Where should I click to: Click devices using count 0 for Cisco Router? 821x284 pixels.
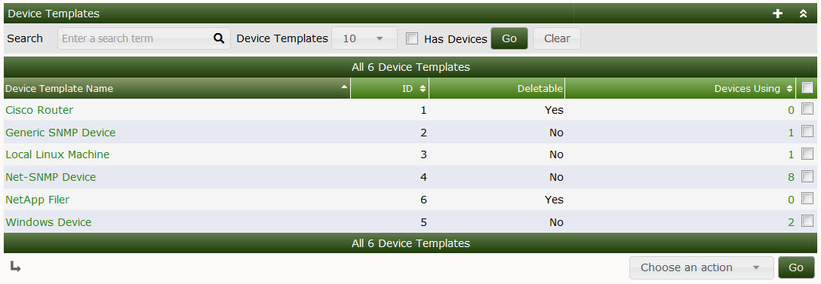pyautogui.click(x=791, y=110)
